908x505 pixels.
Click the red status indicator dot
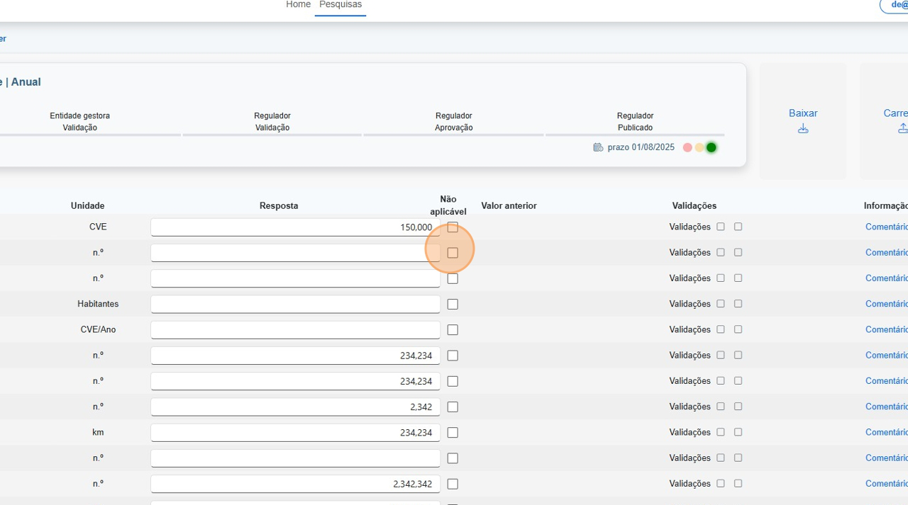tap(687, 147)
